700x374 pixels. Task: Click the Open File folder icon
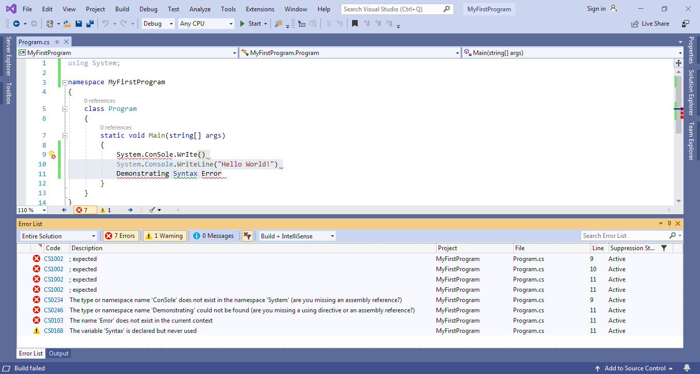(68, 24)
